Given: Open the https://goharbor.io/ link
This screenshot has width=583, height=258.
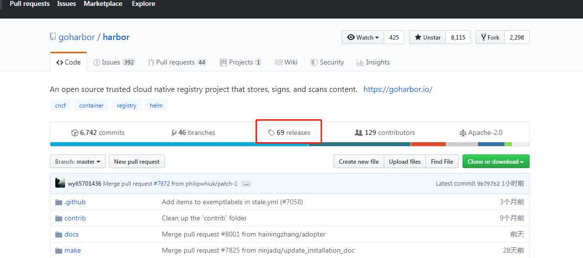Looking at the screenshot, I should [398, 89].
